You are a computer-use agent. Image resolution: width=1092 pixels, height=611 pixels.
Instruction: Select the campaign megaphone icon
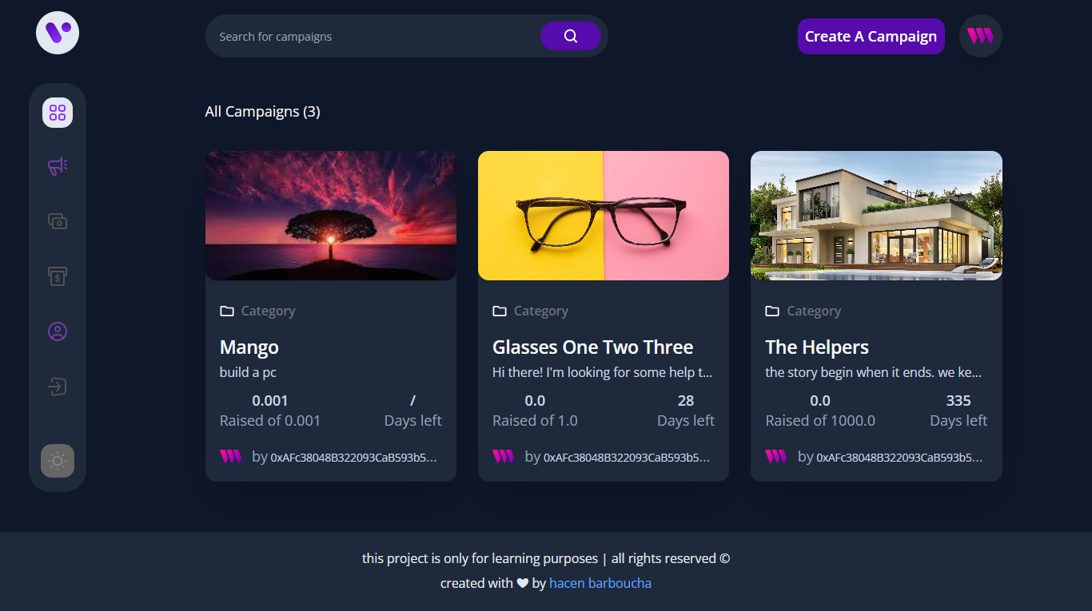tap(57, 166)
